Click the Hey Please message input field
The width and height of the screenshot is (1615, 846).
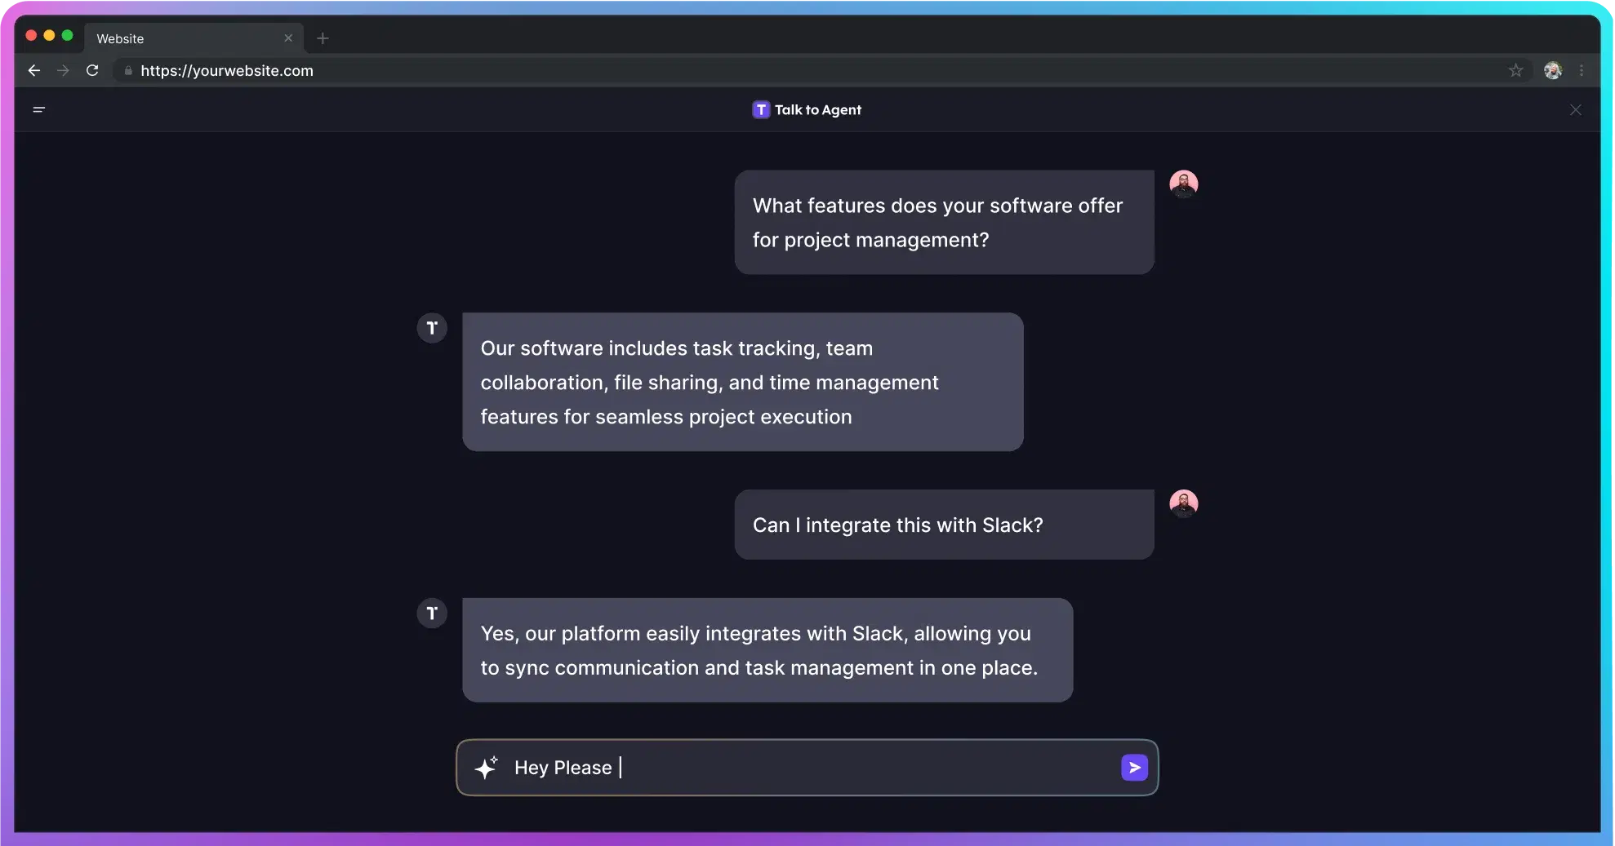click(816, 768)
